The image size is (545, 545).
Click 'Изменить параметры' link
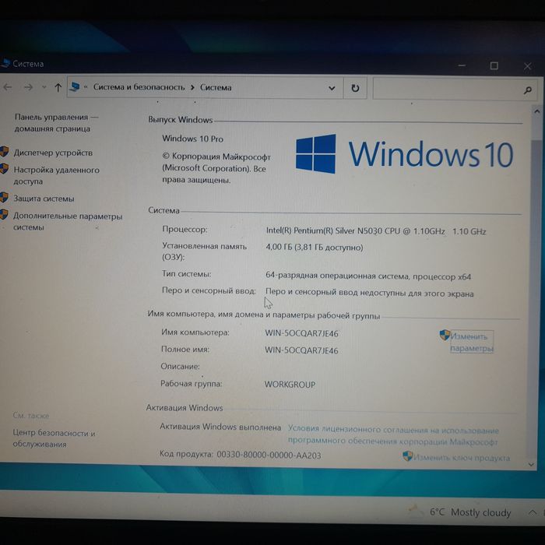tap(471, 342)
